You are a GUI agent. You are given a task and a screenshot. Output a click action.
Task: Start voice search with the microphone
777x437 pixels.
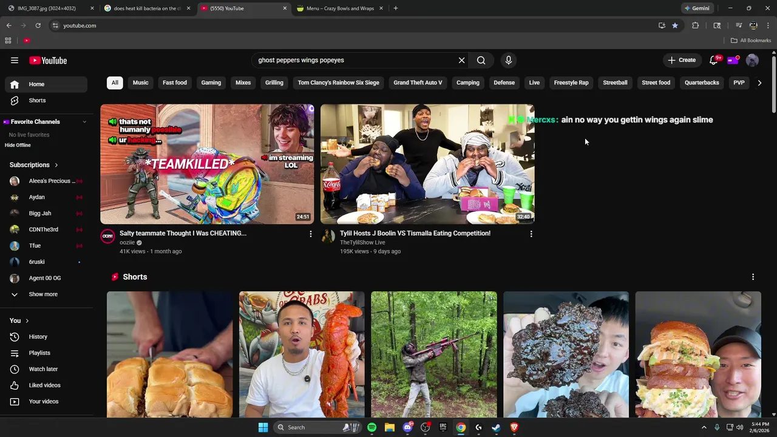pyautogui.click(x=509, y=60)
